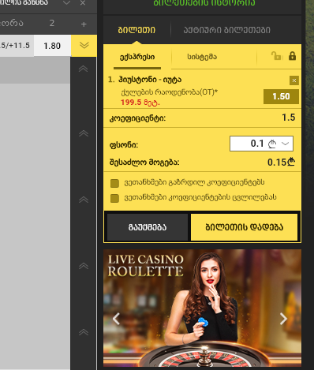Viewport: 314px width, 370px height.
Task: Open the Live Casino Roulette banner
Action: pyautogui.click(x=202, y=308)
